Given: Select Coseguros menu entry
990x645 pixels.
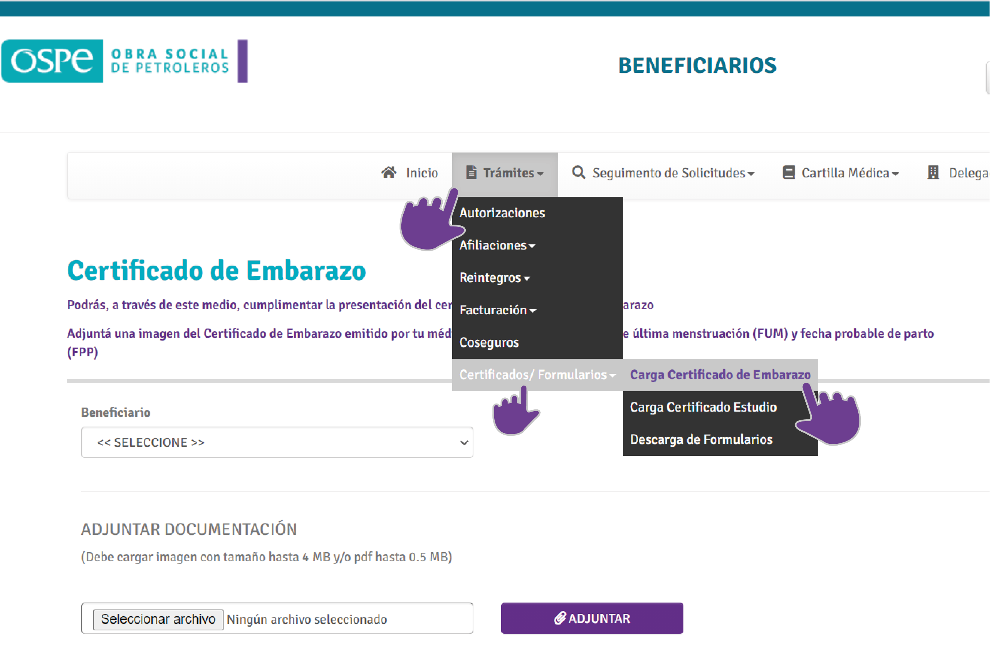Looking at the screenshot, I should (x=537, y=343).
